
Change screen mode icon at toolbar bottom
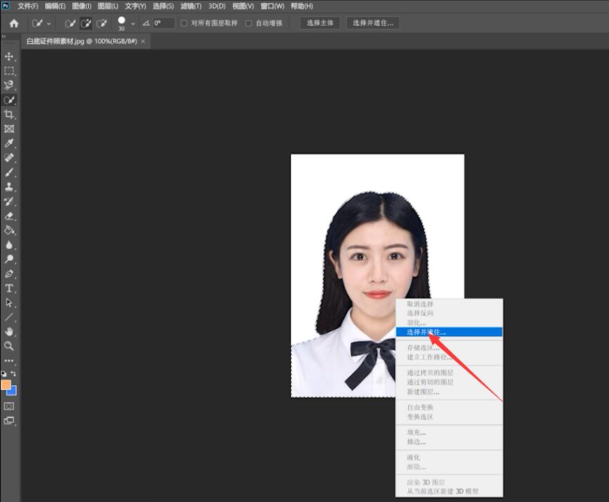[9, 420]
